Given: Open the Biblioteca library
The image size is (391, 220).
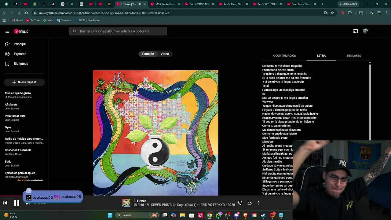Looking at the screenshot, I should (x=17, y=64).
